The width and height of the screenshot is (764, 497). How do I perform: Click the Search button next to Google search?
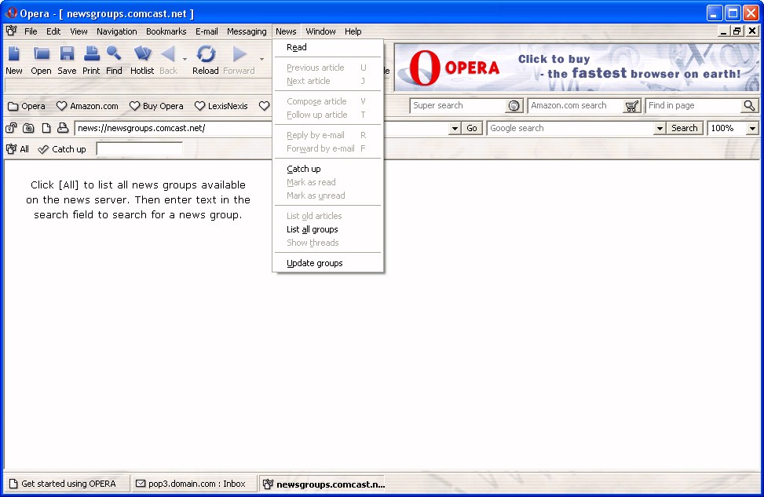click(x=685, y=128)
